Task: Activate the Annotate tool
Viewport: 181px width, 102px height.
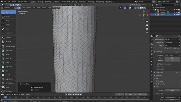Action: 8,38
